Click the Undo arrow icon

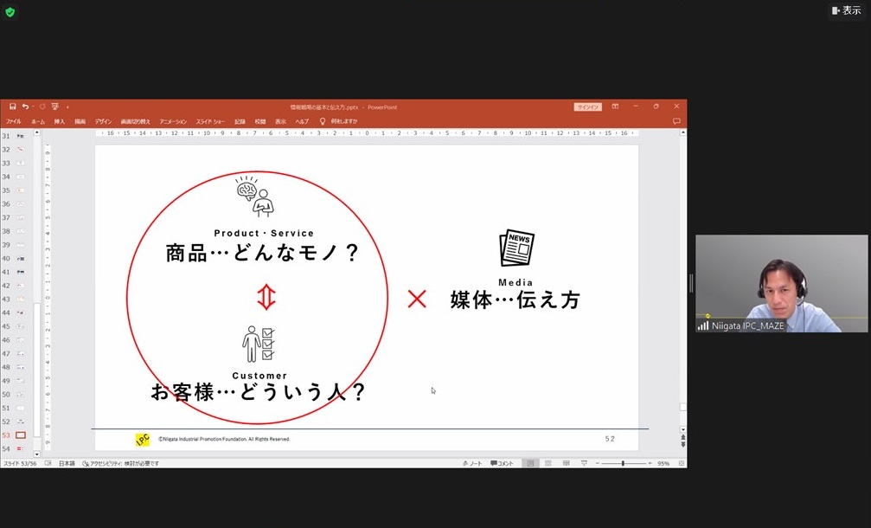coord(25,106)
